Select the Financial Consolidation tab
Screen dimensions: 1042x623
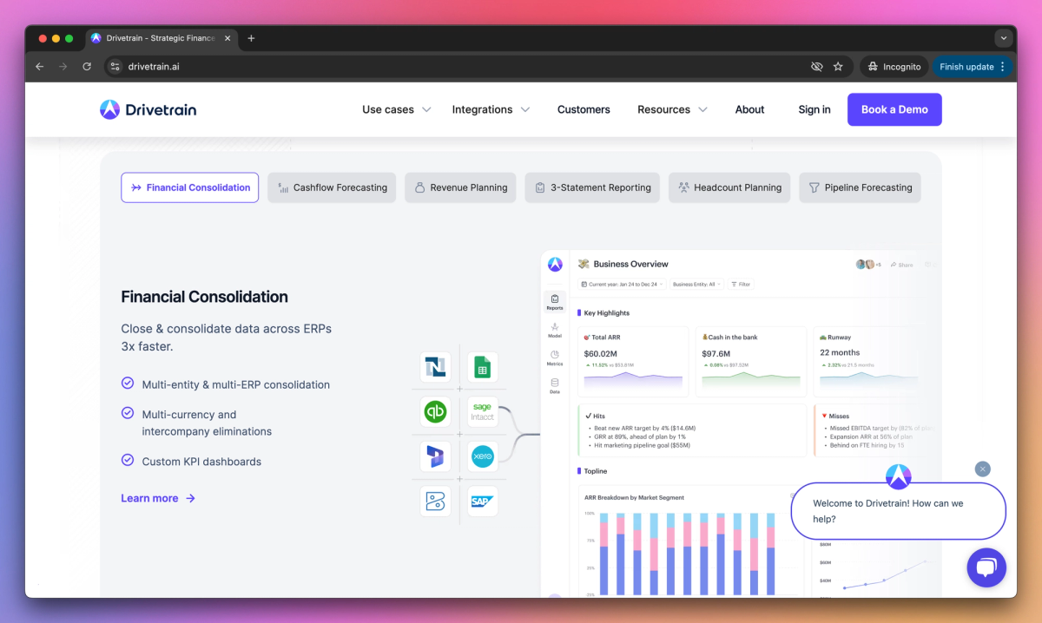click(x=189, y=187)
